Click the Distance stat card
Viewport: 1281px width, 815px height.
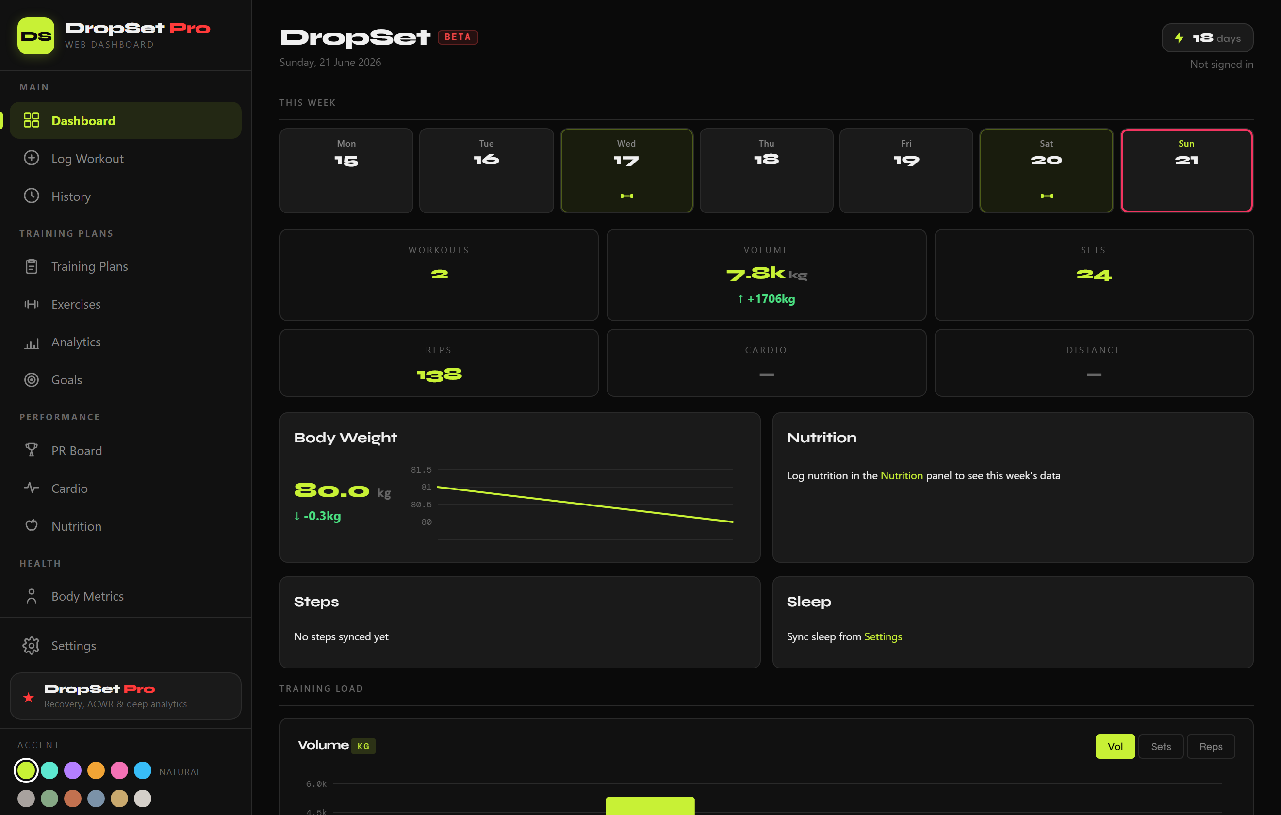(1094, 363)
